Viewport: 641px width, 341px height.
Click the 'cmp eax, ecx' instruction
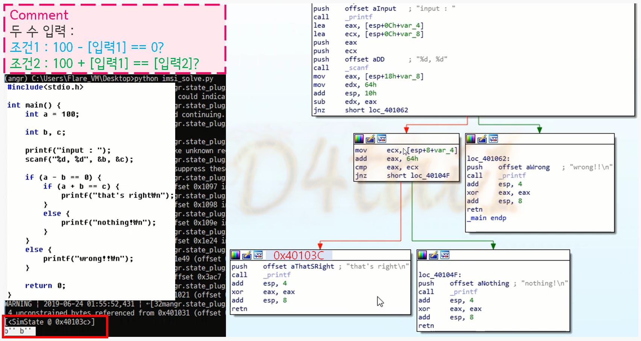point(387,167)
